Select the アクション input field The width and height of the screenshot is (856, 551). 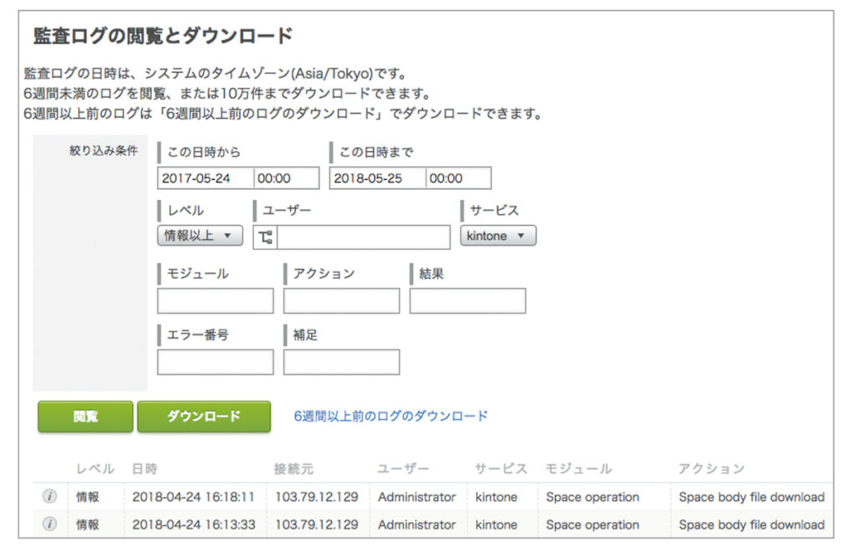click(x=341, y=300)
